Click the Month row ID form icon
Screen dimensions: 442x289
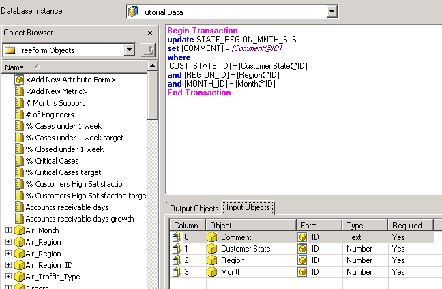302,272
